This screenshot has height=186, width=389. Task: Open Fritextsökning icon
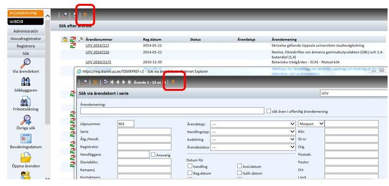[25, 101]
